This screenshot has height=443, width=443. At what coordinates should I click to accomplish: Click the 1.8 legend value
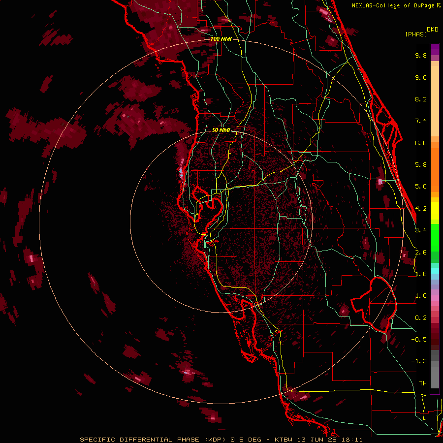(421, 274)
